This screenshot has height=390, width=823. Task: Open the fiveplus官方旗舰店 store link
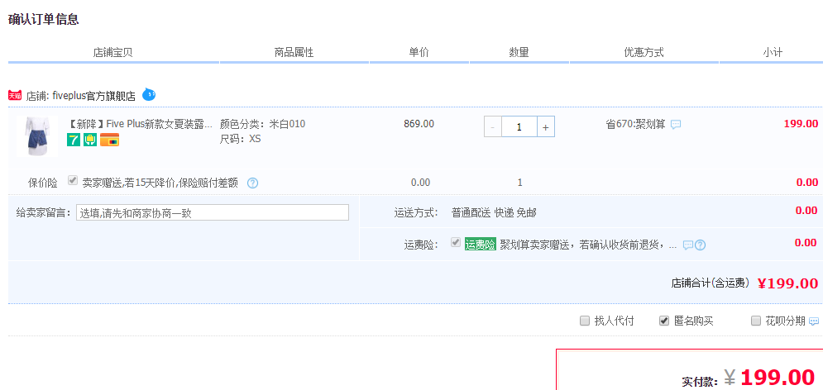click(94, 96)
